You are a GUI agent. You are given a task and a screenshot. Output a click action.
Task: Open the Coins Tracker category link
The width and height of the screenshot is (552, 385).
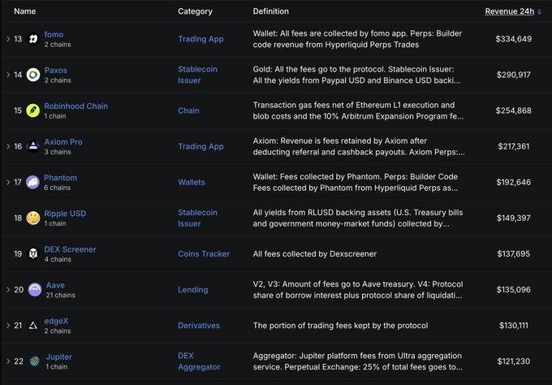pyautogui.click(x=204, y=253)
